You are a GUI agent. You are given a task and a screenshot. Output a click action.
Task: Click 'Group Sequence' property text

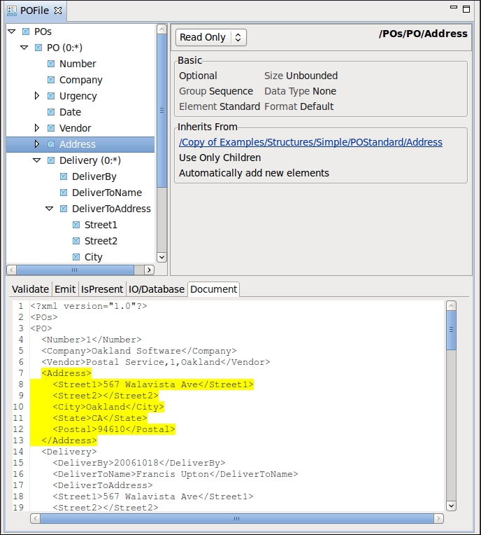tap(216, 91)
